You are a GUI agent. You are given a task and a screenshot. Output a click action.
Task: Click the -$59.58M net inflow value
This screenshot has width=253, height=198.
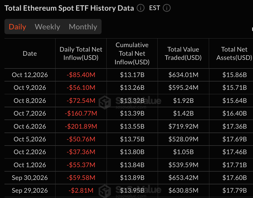click(x=81, y=178)
